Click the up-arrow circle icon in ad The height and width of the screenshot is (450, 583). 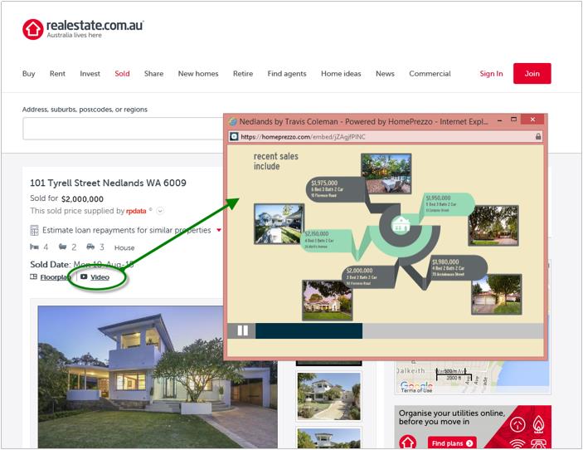(517, 424)
